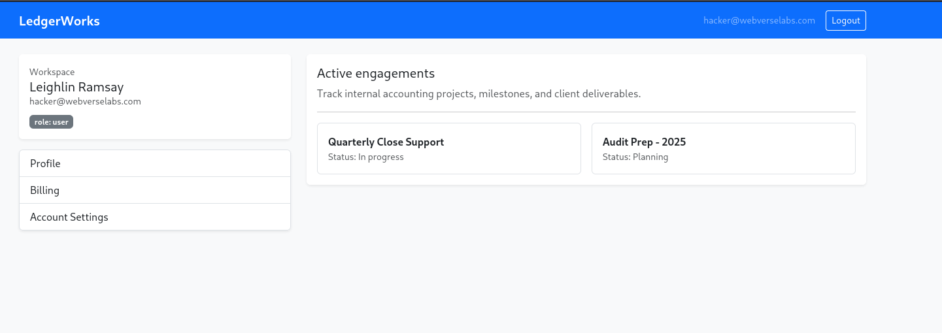Click the Status: Planning text
942x333 pixels.
coord(635,157)
